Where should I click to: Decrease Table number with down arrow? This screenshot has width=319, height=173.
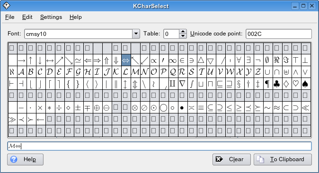point(183,36)
